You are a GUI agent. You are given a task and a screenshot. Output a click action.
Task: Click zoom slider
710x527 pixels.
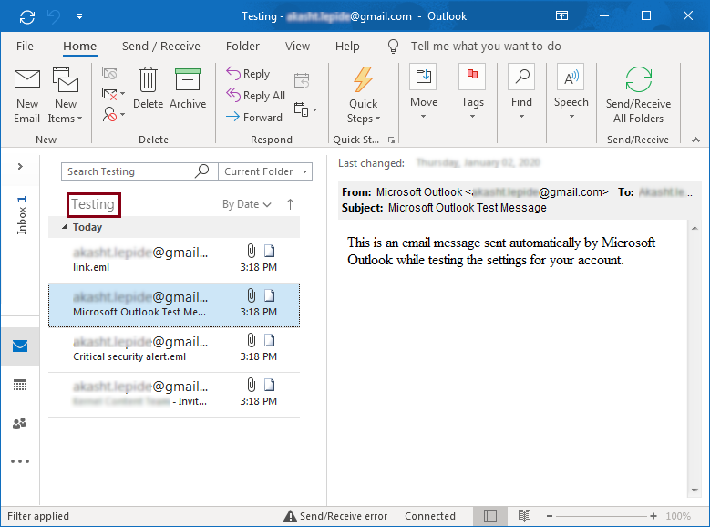(x=602, y=516)
